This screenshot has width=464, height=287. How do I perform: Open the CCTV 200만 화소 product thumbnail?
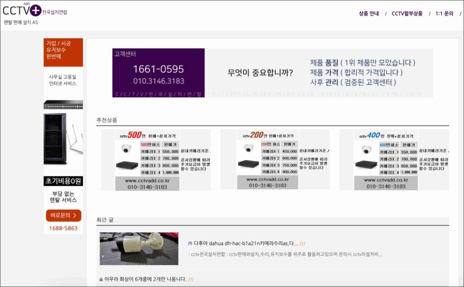tap(275, 160)
